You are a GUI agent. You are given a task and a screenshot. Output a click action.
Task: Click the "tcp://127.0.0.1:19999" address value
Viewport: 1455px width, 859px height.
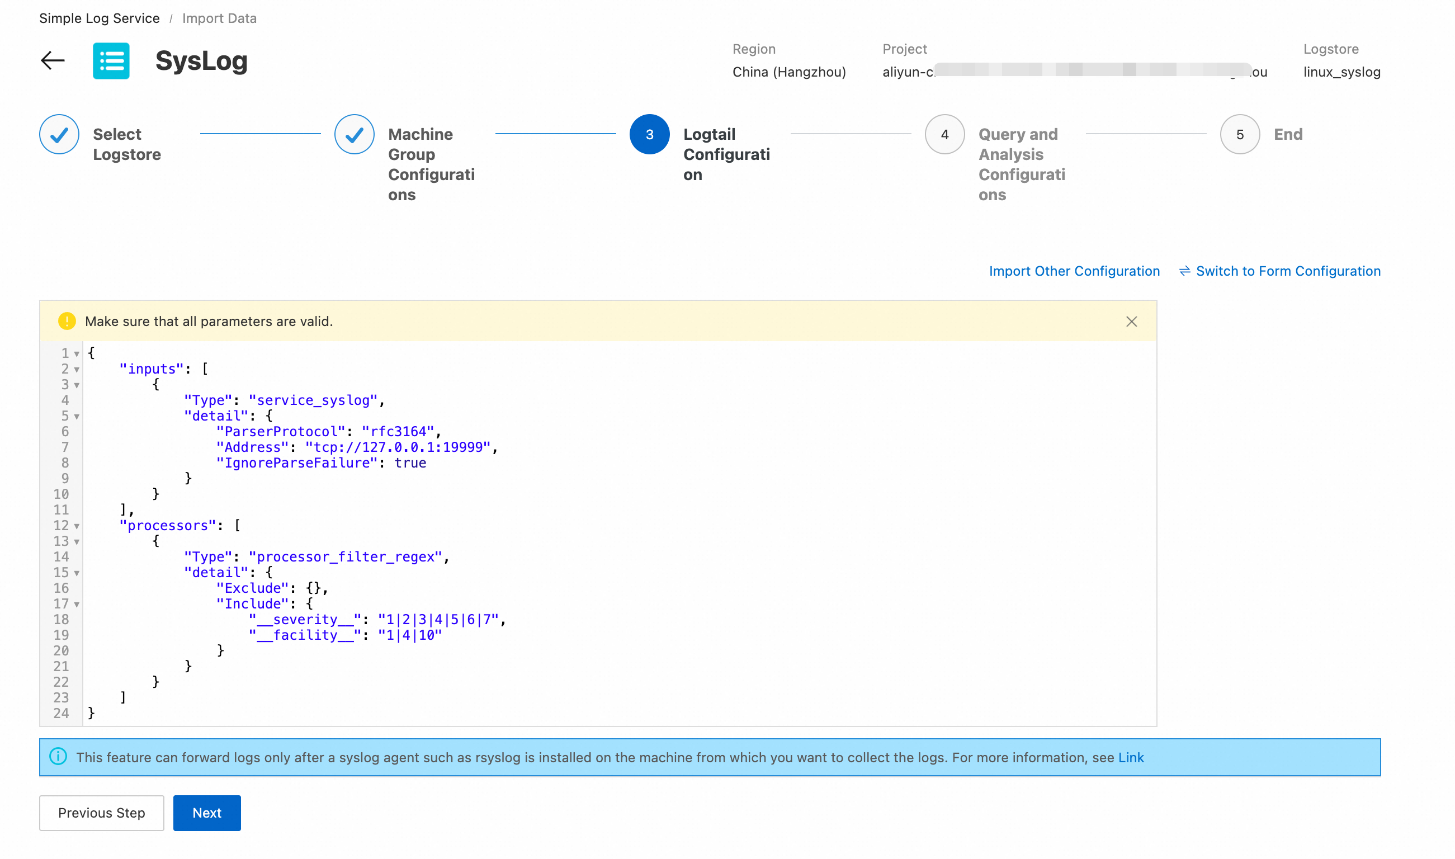[398, 447]
